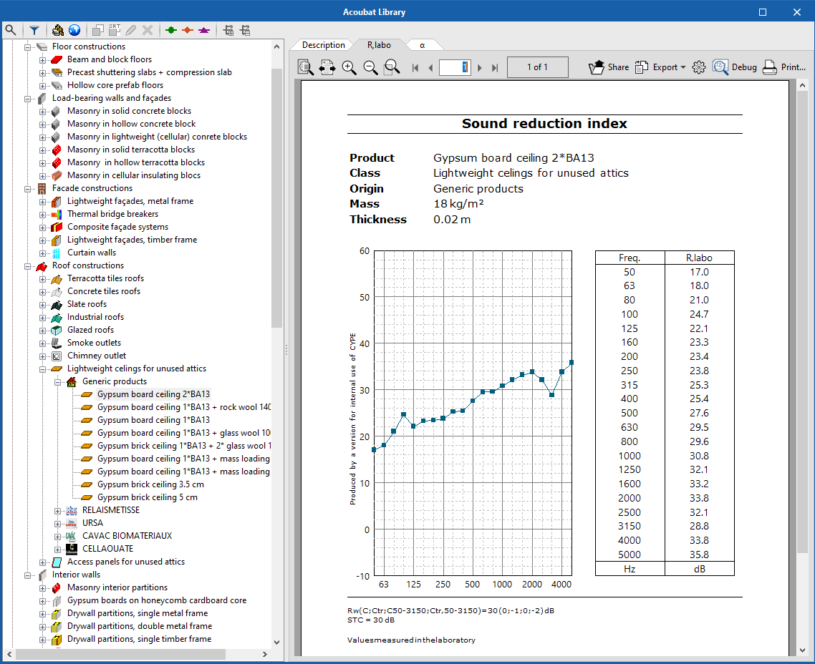Open the α absorption tab
815x664 pixels.
coord(422,45)
